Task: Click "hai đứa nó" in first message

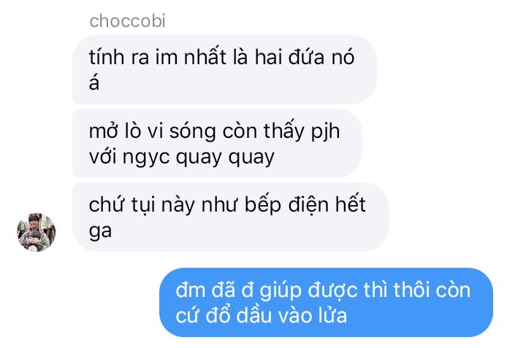Action: pos(305,57)
